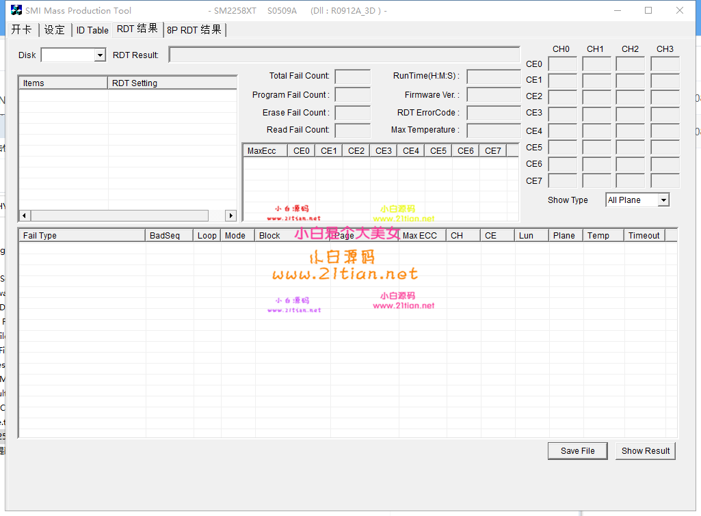Click the SMI Mass Production Tool app icon
This screenshot has height=516, width=701.
point(16,10)
